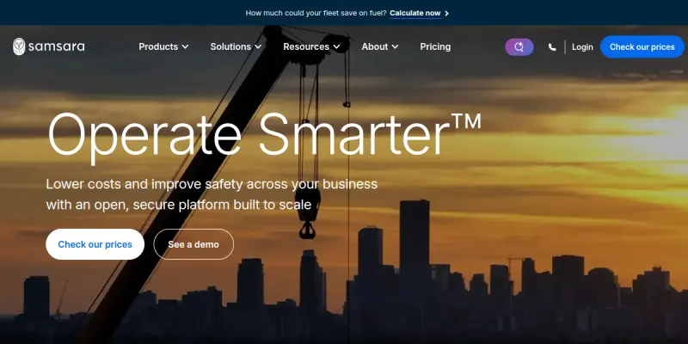Click the 'Lower costs and improve safety' tagline
Image resolution: width=688 pixels, height=344 pixels.
(212, 194)
